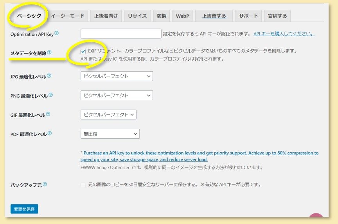This screenshot has height=224, width=338.
Task: Switch to the 変換 tab
Action: [162, 16]
